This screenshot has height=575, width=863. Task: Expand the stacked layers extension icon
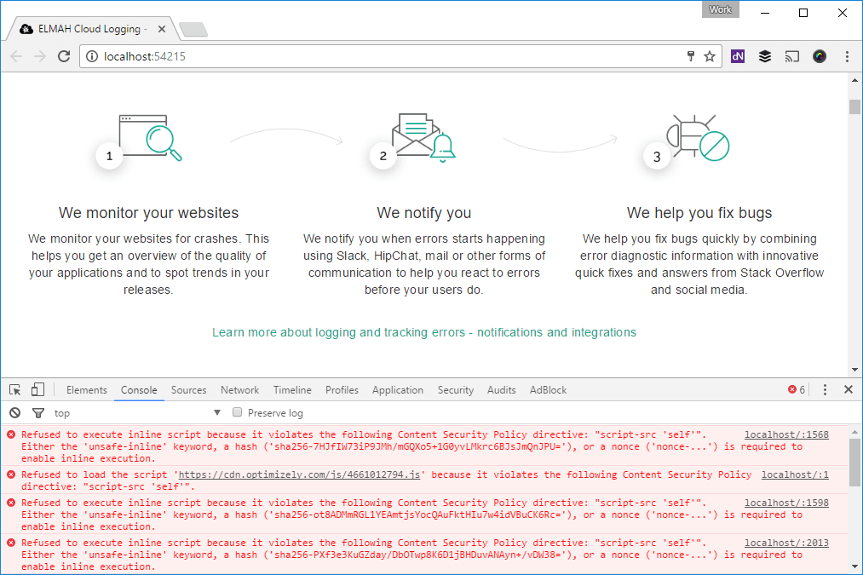click(x=764, y=56)
